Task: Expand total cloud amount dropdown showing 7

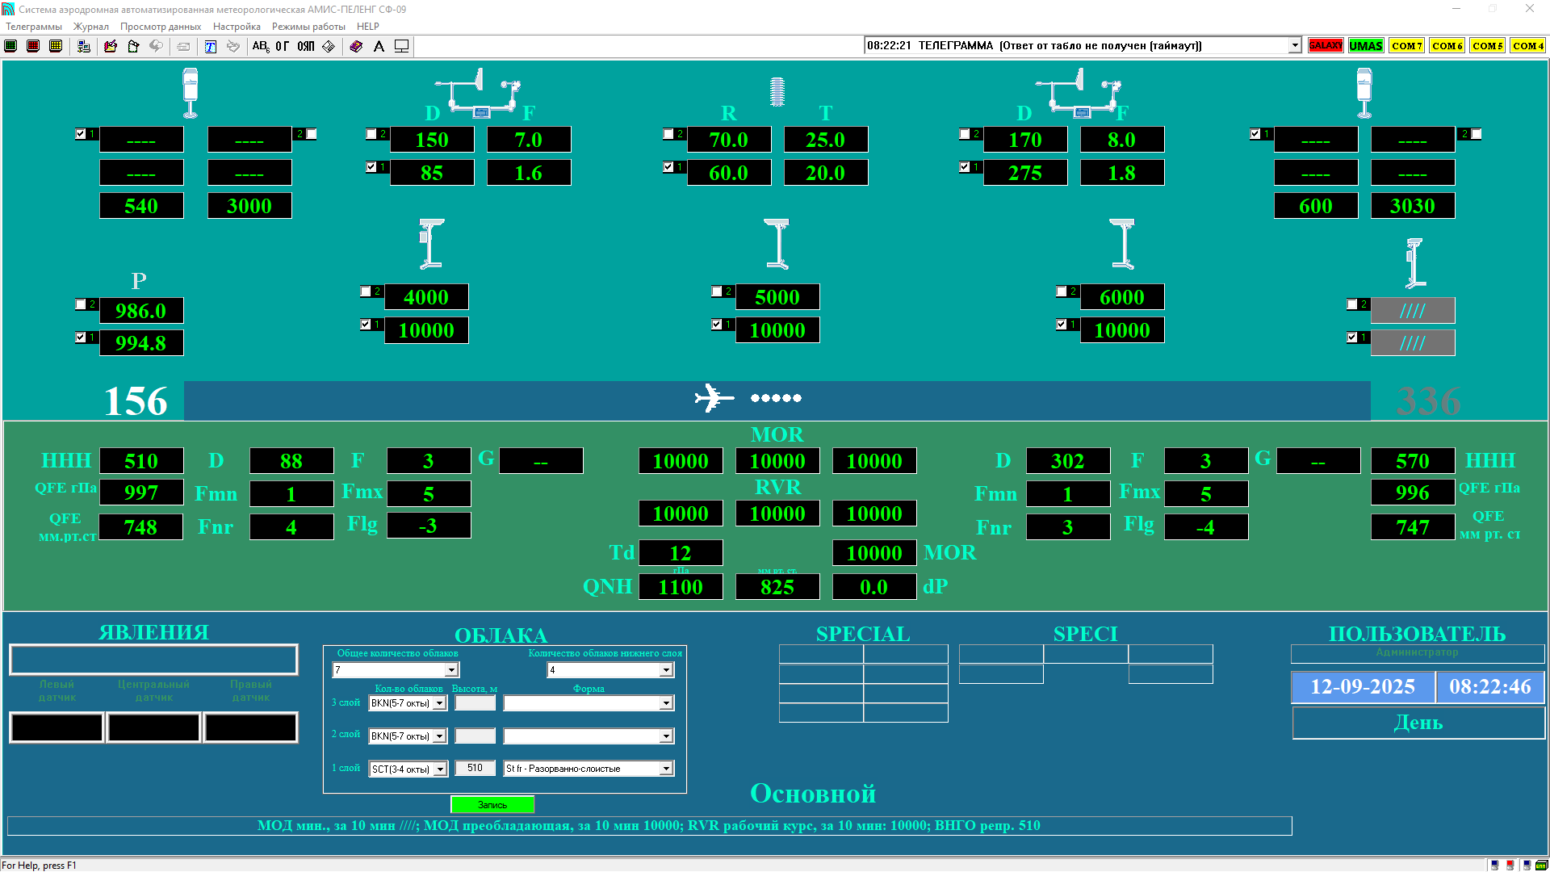Action: (451, 670)
